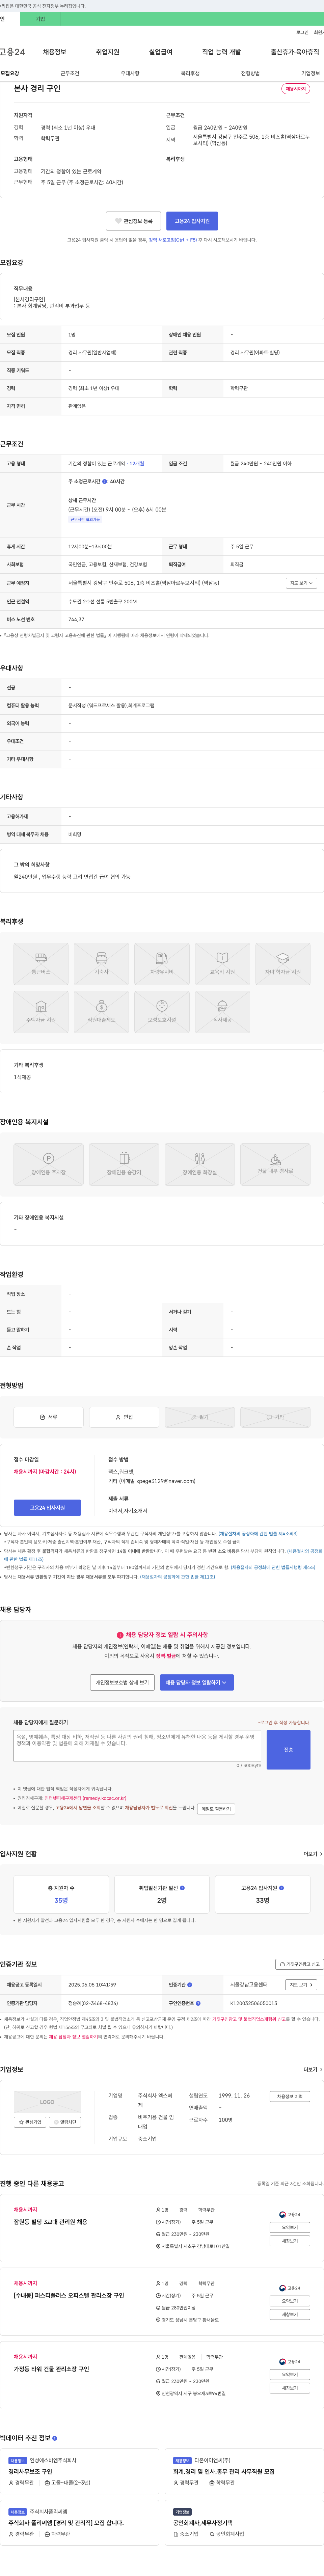Click the 관심기업 button

click(x=30, y=2122)
